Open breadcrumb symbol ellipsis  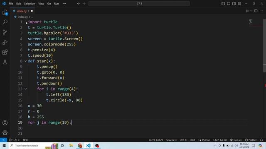click(32, 17)
